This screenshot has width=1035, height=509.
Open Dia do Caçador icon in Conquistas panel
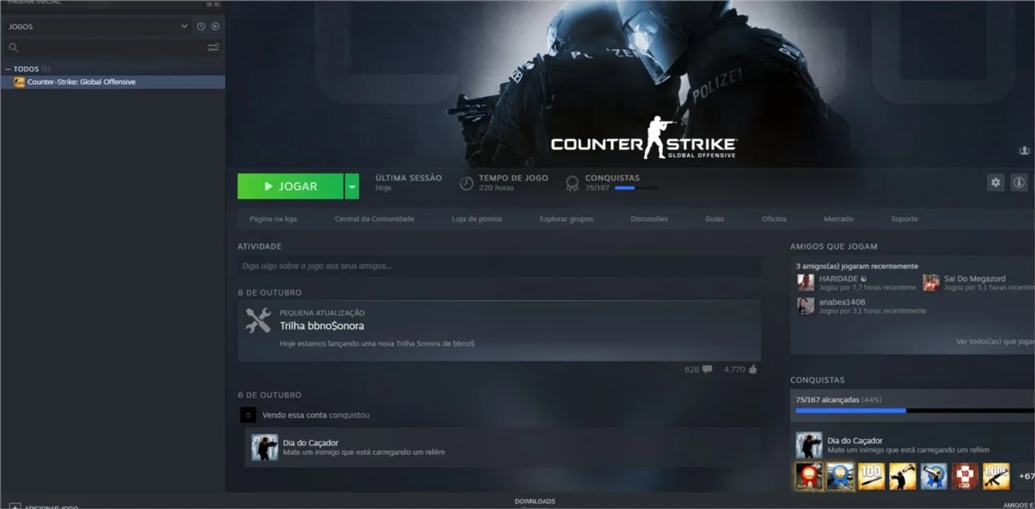(809, 445)
